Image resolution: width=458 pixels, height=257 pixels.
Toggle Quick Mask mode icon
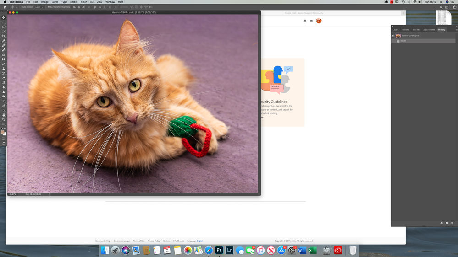point(4,139)
